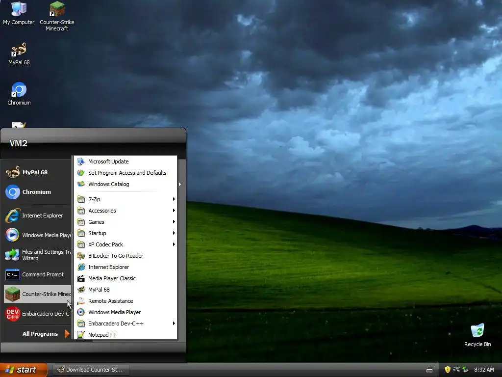Launch BitLocker To Go Reader
This screenshot has width=502, height=377.
(125, 256)
